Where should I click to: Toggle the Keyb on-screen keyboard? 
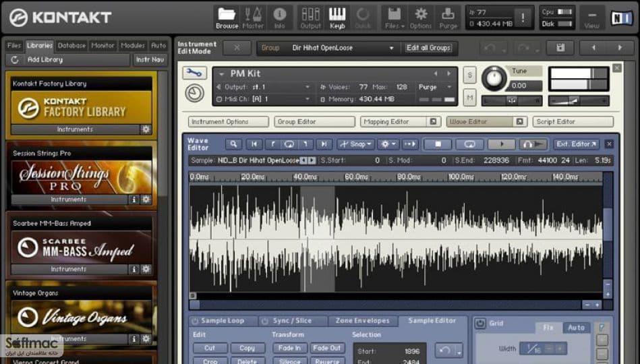point(337,18)
